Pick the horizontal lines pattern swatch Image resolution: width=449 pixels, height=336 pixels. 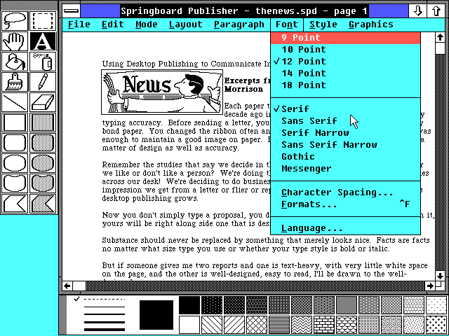point(279,325)
